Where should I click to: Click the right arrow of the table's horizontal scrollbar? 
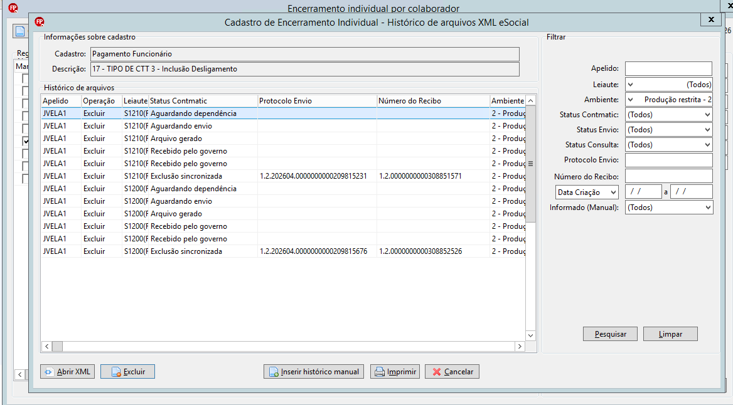(x=520, y=346)
